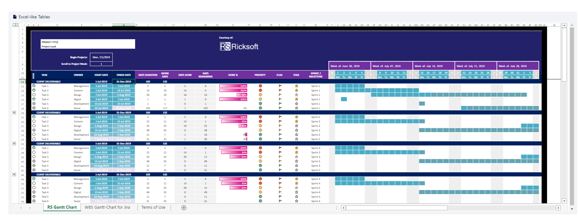Switch to WBS Gantt-Chart for Jira tab
This screenshot has height=221, width=580.
[107, 207]
